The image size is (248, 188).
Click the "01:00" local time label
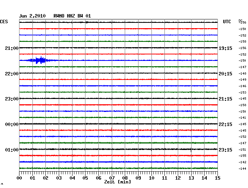click(12, 150)
